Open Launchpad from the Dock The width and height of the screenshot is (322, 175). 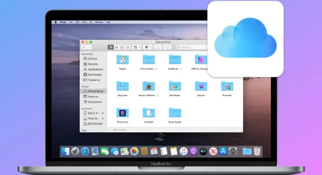tap(75, 151)
